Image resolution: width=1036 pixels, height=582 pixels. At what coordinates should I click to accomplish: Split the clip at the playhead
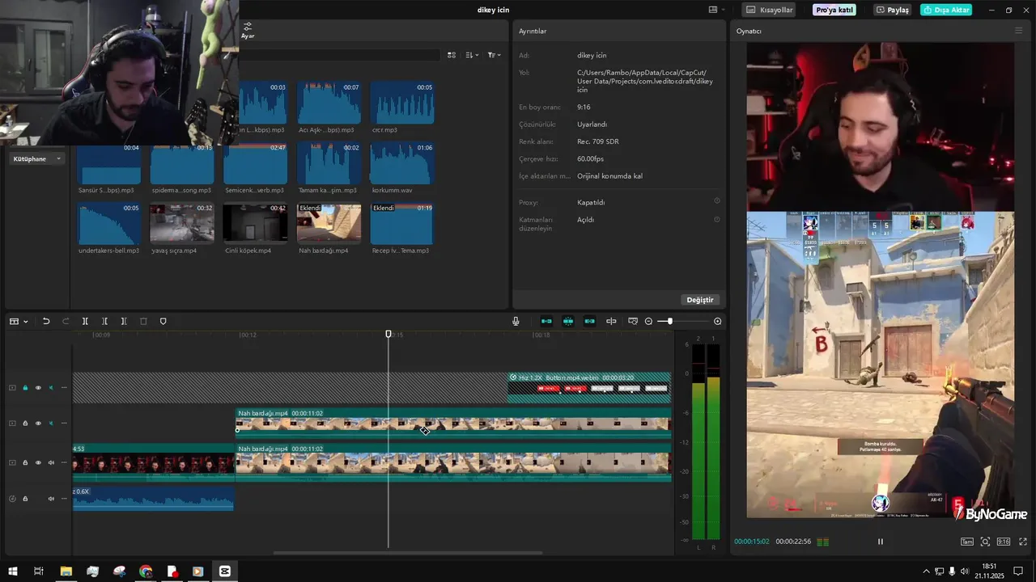point(85,322)
